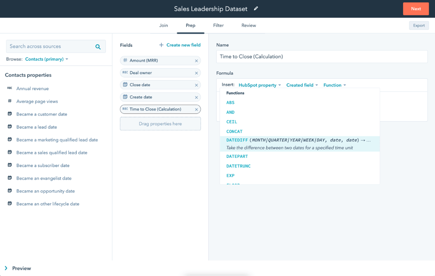Select Became an other lifecycle date property
435x276 pixels.
(48, 204)
